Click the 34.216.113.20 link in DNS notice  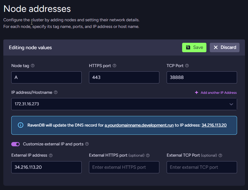point(214,125)
